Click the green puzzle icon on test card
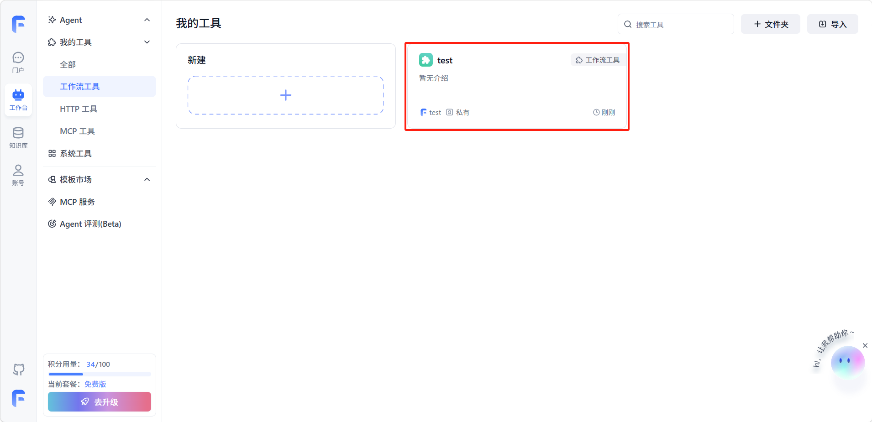Image resolution: width=872 pixels, height=422 pixels. pyautogui.click(x=425, y=60)
